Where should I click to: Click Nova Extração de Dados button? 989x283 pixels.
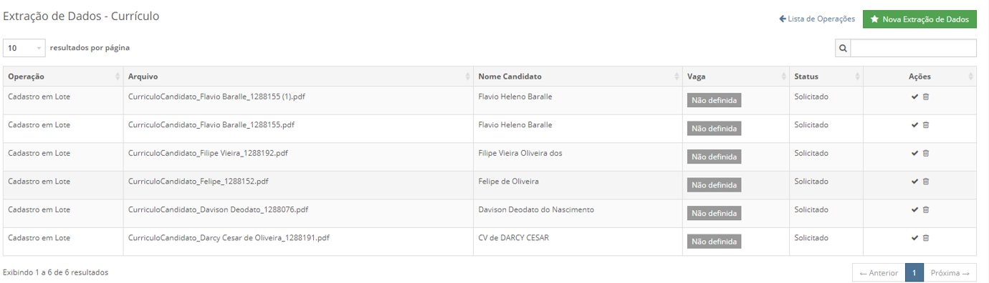click(919, 19)
